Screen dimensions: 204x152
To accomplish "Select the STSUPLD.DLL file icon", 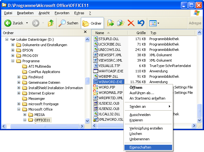I will click(96, 39).
